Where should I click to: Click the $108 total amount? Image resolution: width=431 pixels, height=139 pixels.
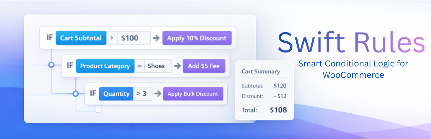[278, 110]
